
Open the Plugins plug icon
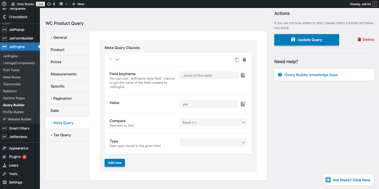(4, 157)
